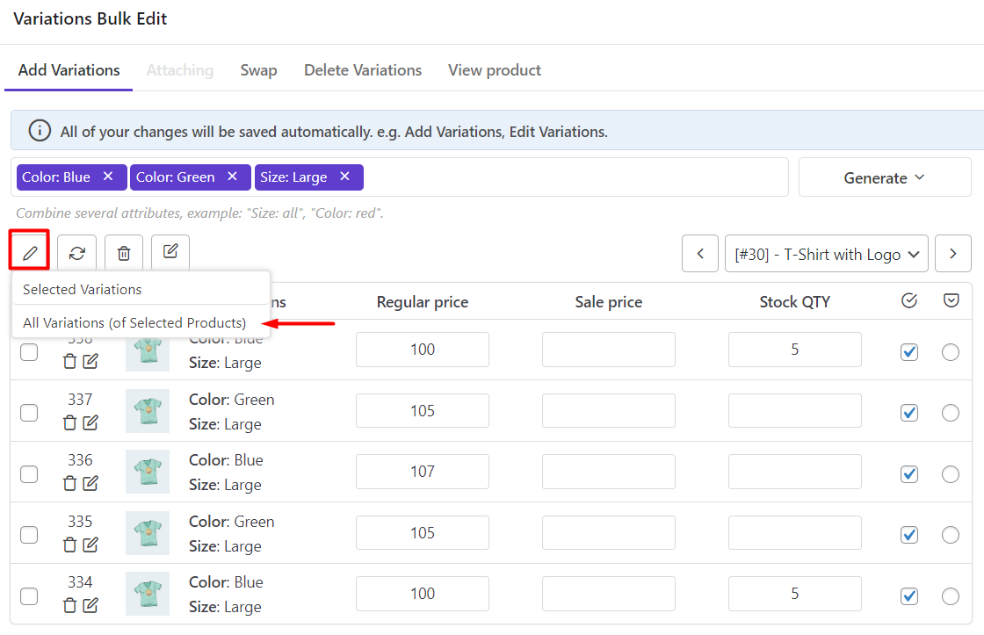Toggle enabled checkbox for variation 335
Image resolution: width=984 pixels, height=635 pixels.
[x=909, y=535]
